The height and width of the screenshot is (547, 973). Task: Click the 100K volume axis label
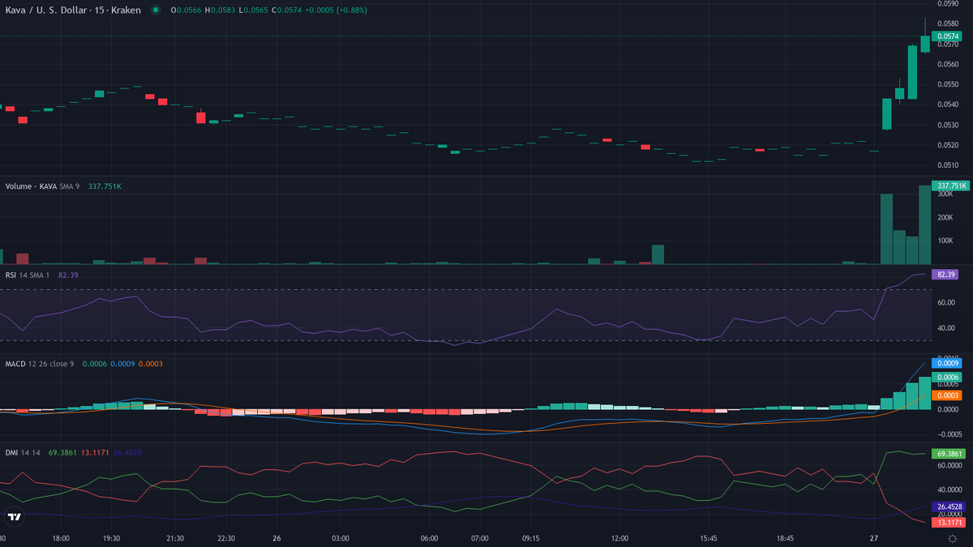pos(944,241)
